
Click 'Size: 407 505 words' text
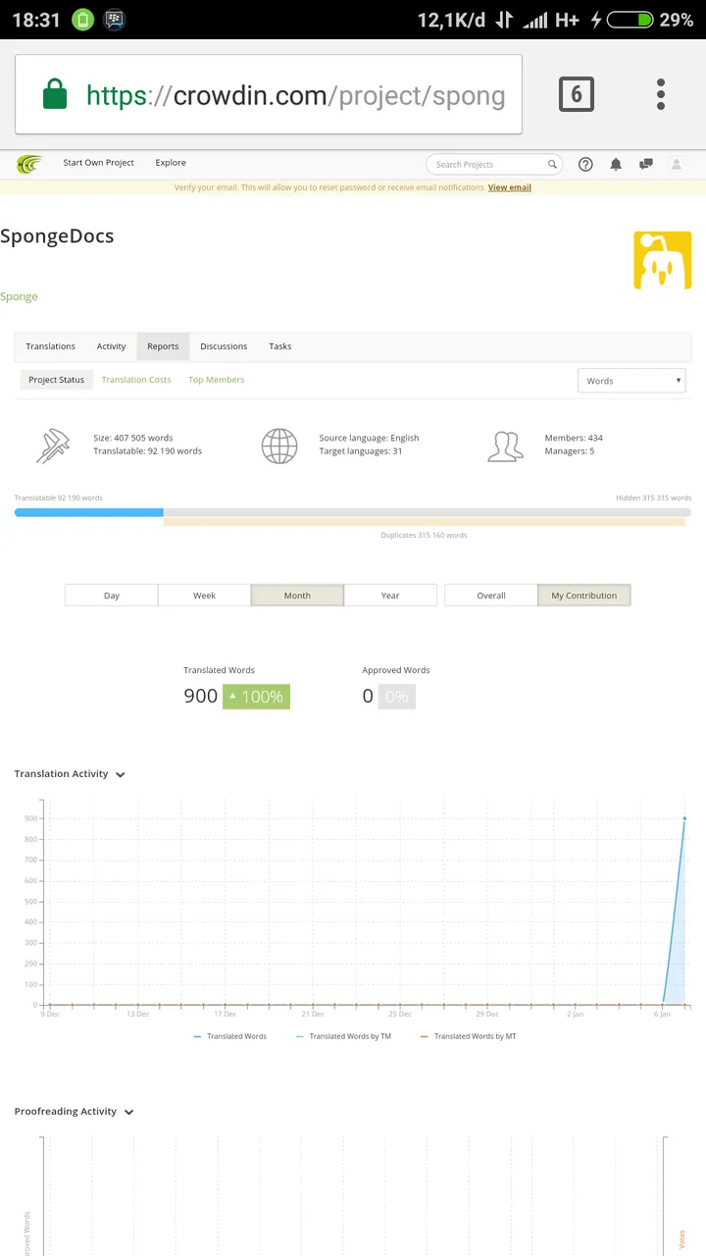tap(133, 438)
